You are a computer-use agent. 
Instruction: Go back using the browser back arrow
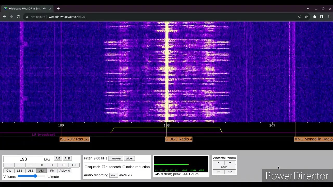4,17
